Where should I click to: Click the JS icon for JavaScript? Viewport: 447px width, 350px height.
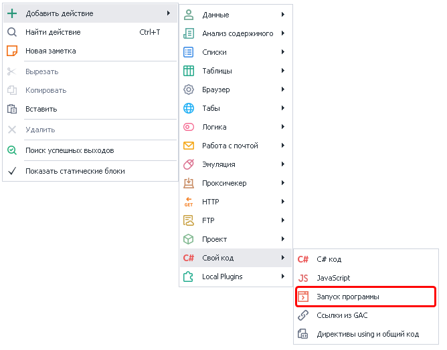tap(303, 278)
